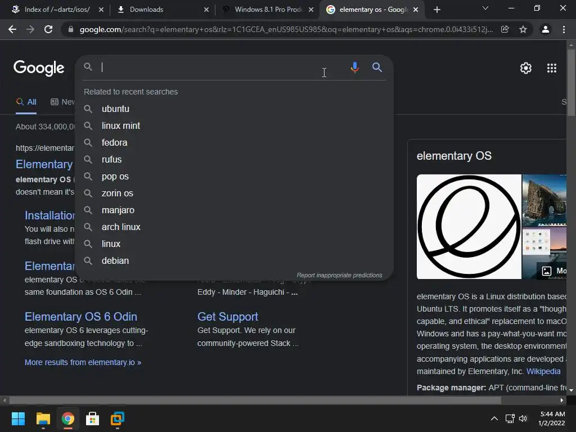Click the horizontal page scrollbar
The width and height of the screenshot is (576, 432).
pyautogui.click(x=255, y=400)
